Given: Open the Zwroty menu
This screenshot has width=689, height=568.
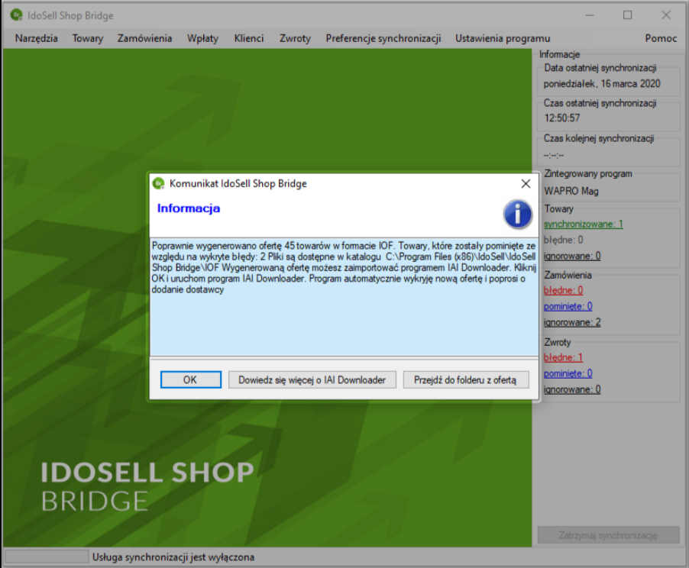Looking at the screenshot, I should click(296, 39).
